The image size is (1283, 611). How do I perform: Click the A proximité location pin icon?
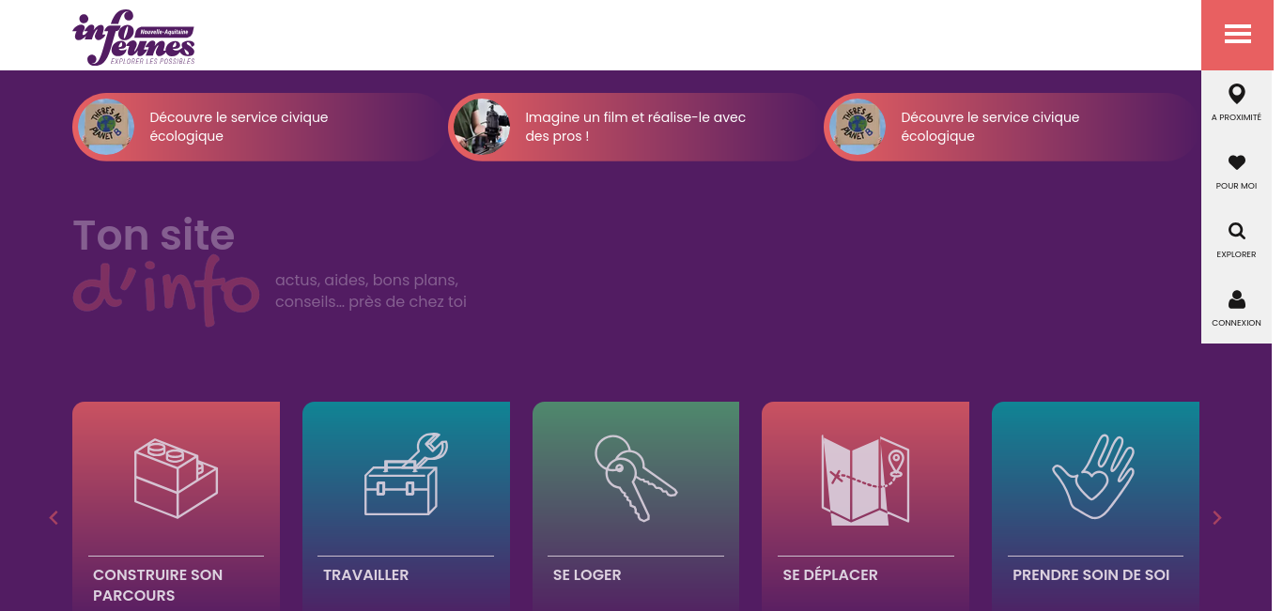[x=1237, y=94]
